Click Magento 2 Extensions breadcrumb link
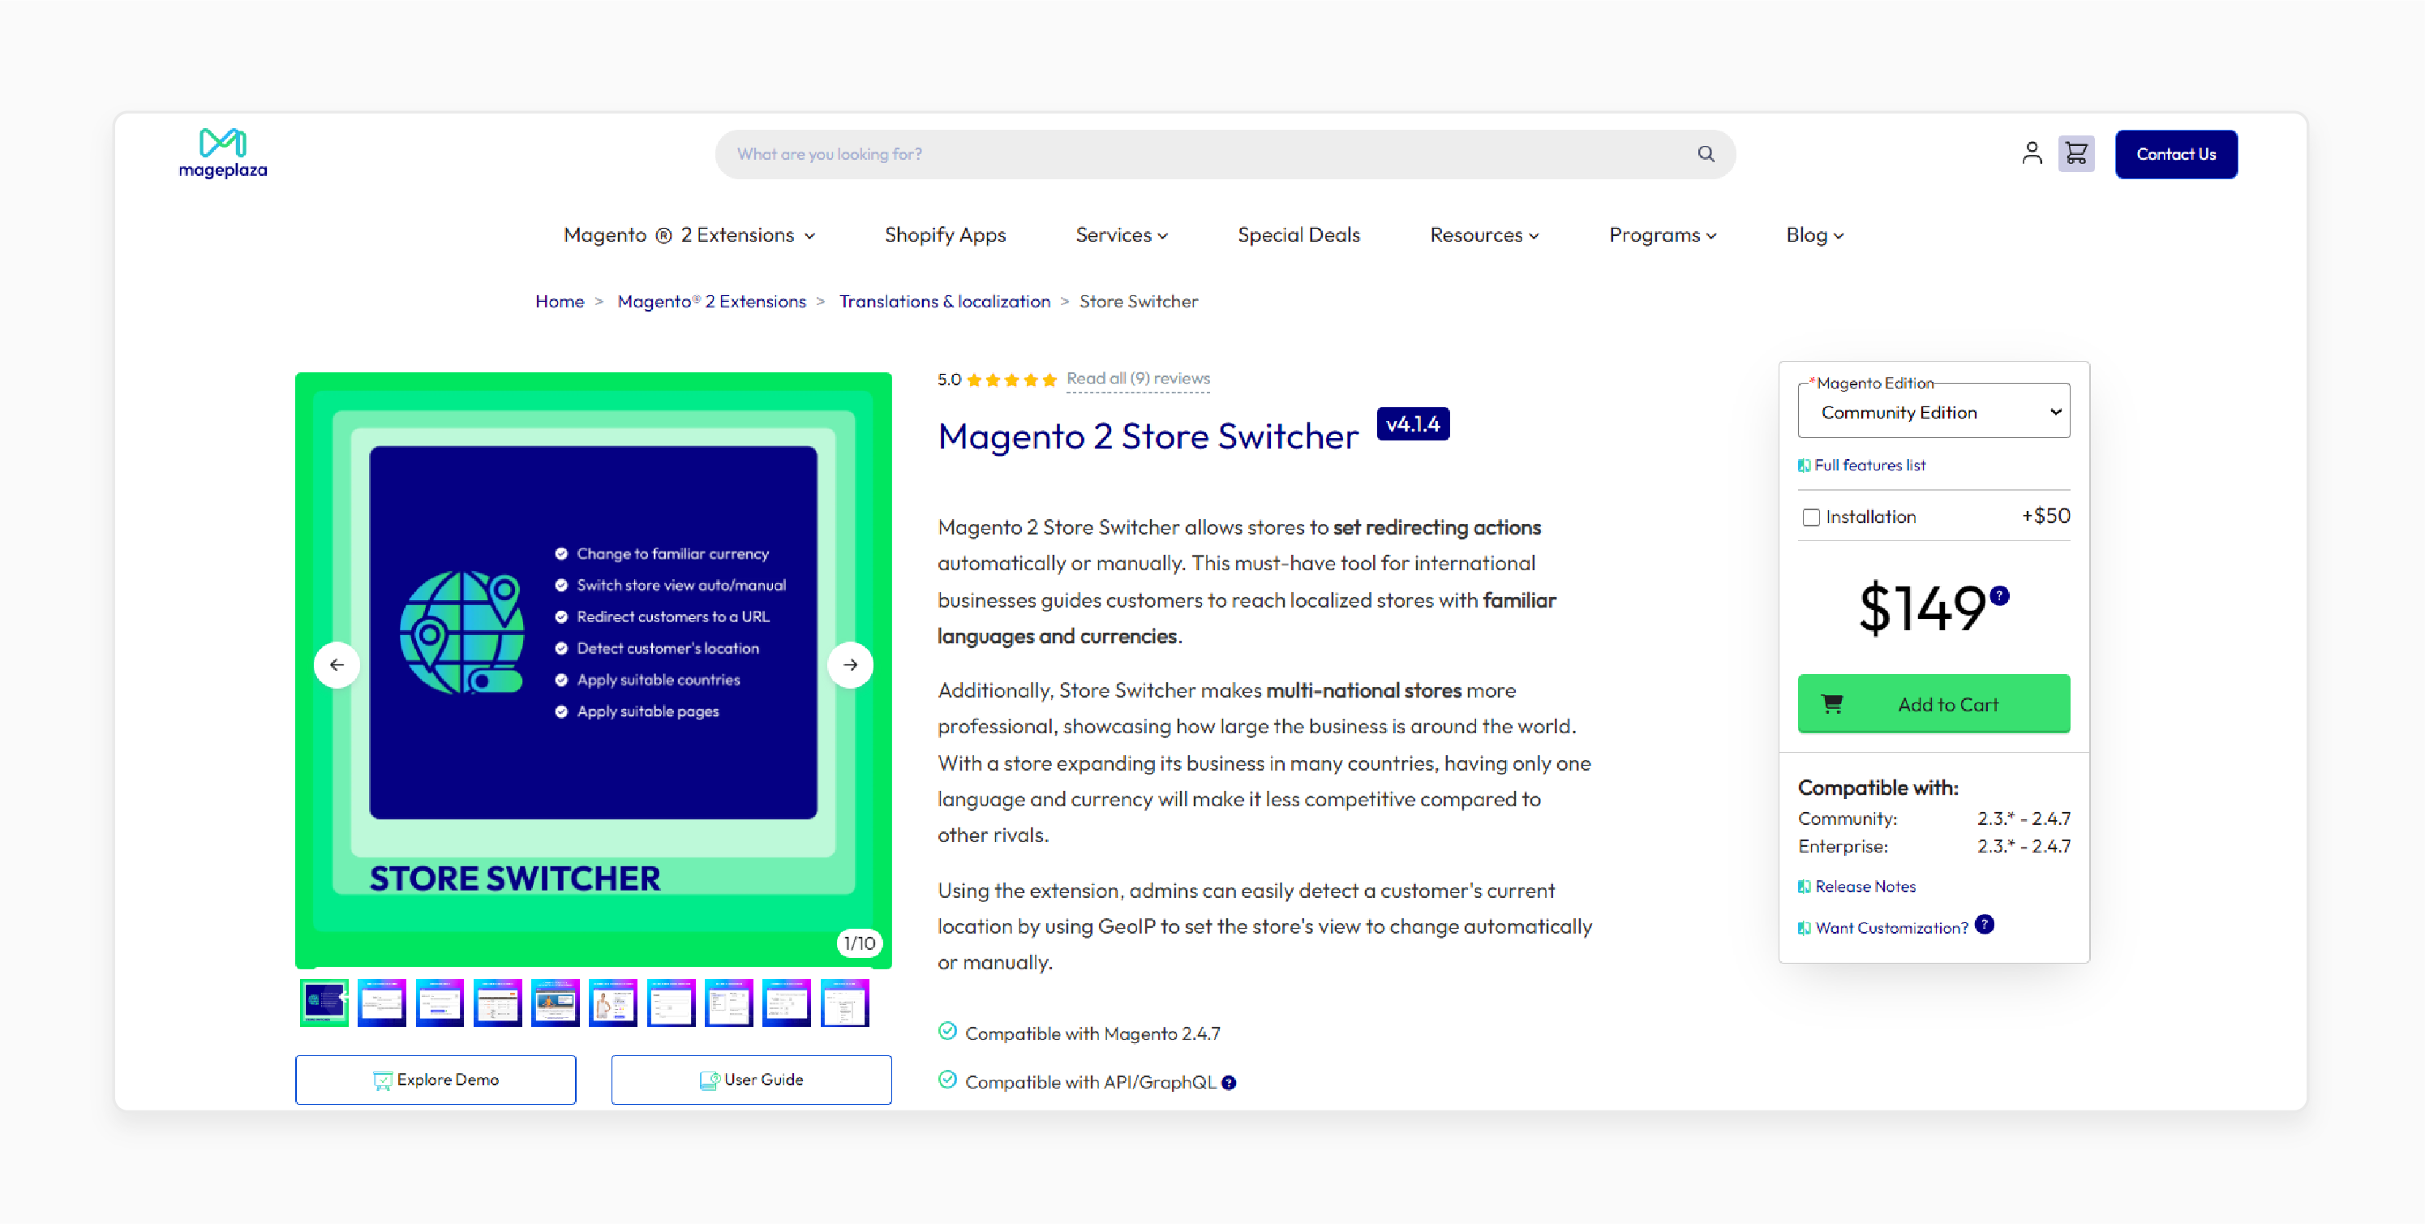The image size is (2425, 1224). point(710,301)
